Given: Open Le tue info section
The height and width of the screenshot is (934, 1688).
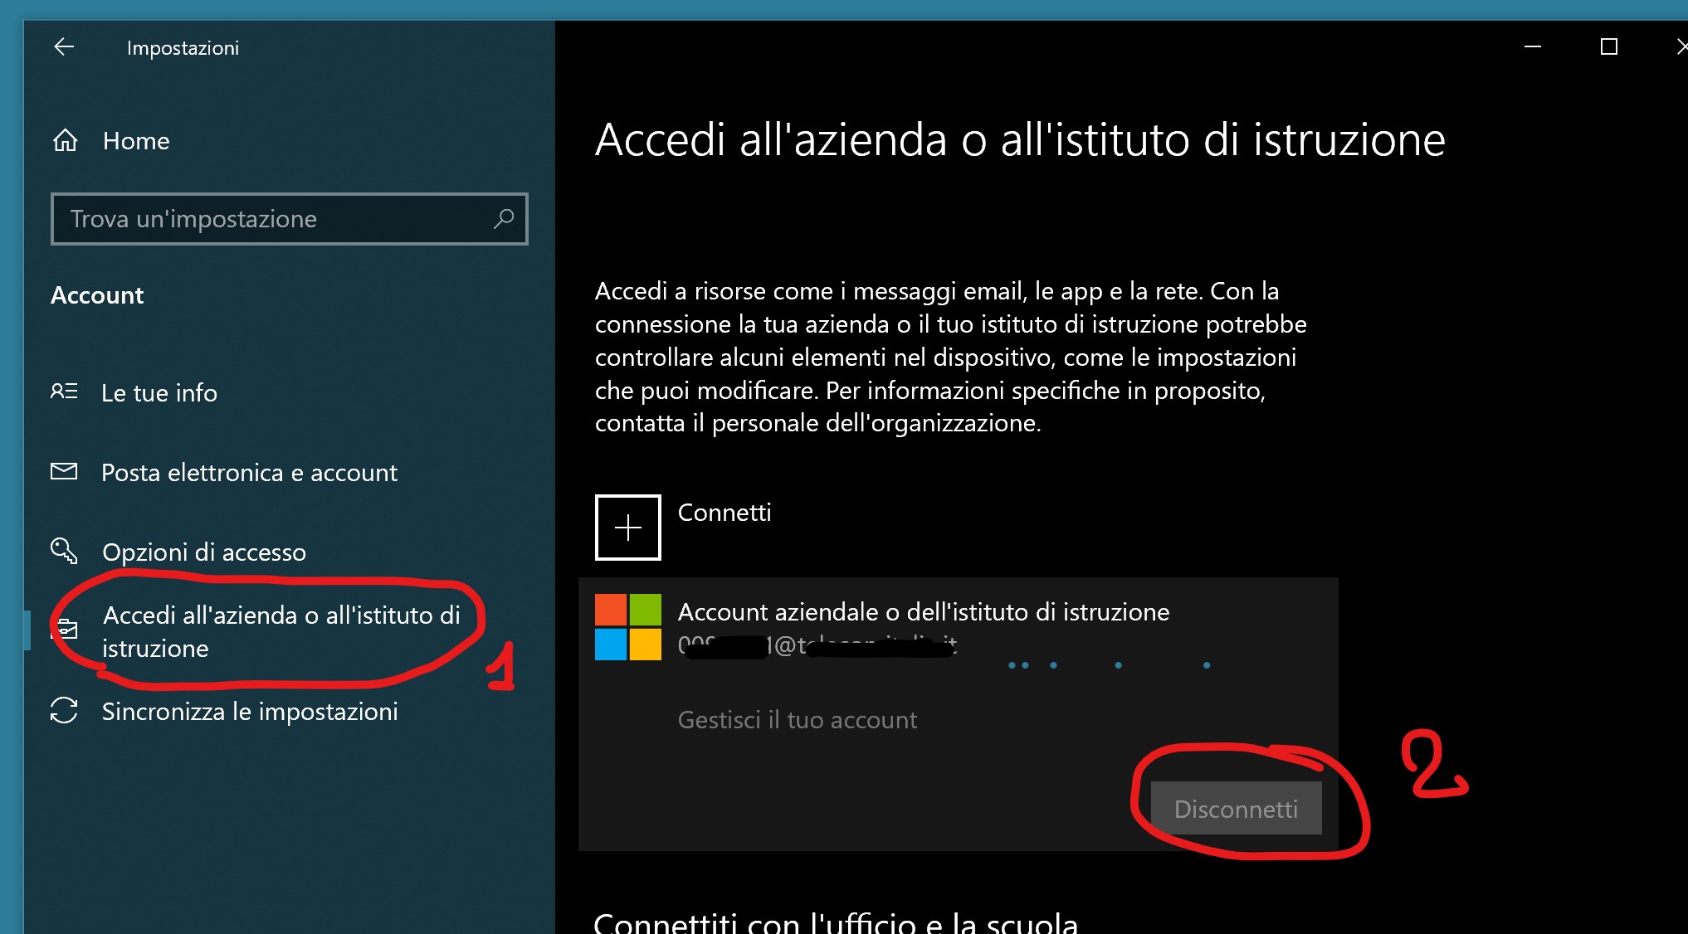Looking at the screenshot, I should pyautogui.click(x=159, y=393).
